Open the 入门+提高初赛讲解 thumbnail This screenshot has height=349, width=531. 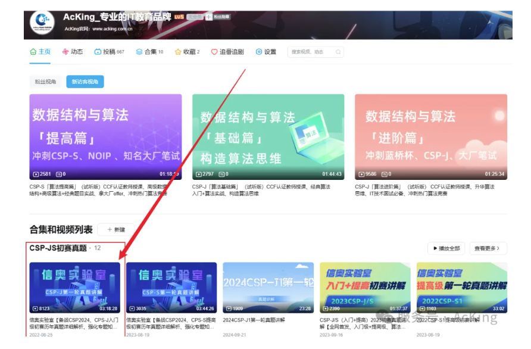point(365,288)
